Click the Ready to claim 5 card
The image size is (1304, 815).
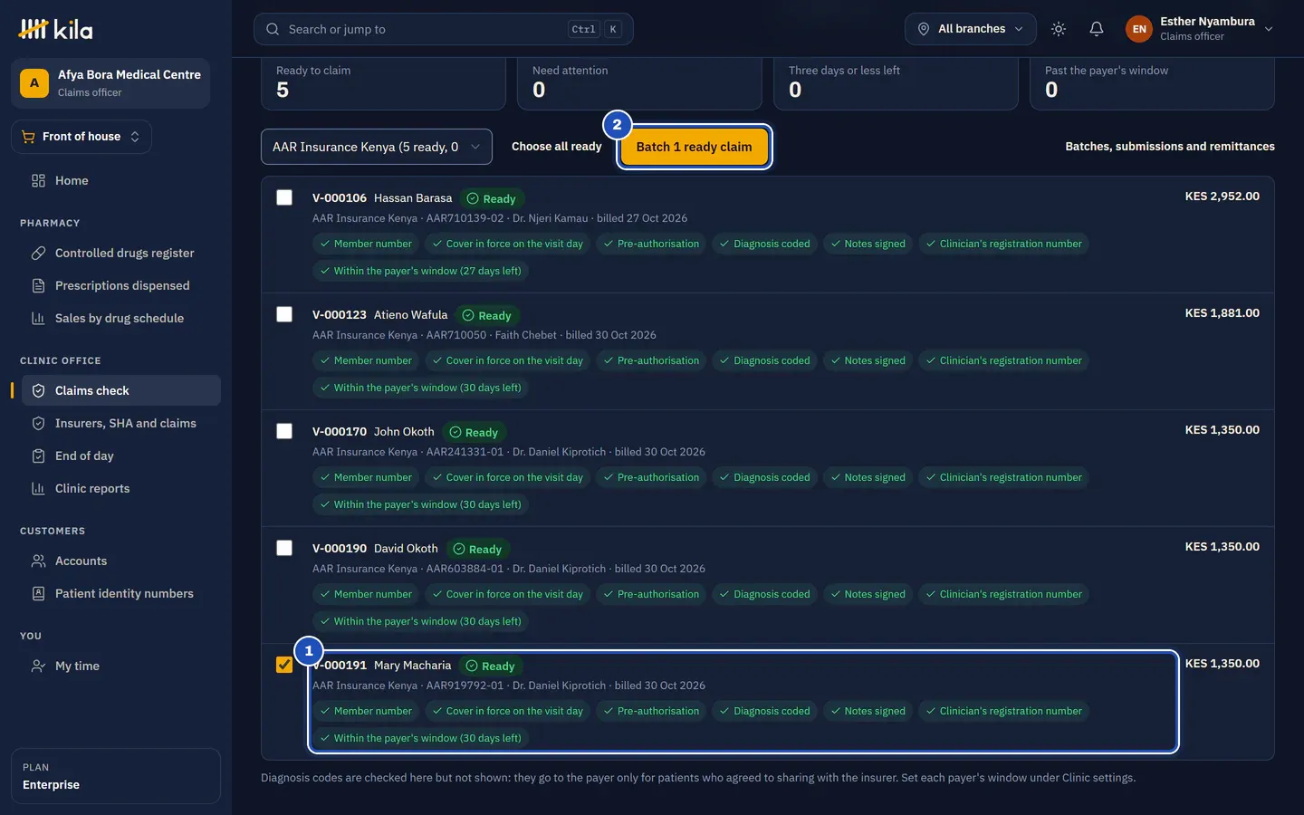[x=383, y=83]
